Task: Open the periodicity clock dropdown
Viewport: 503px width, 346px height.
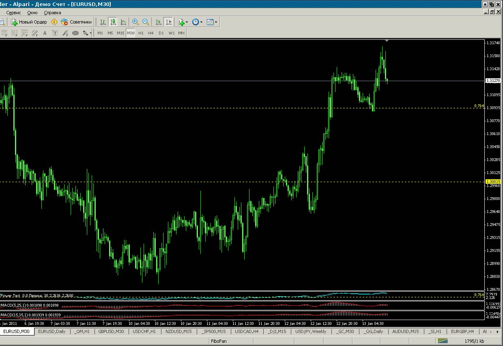Action: pyautogui.click(x=197, y=22)
